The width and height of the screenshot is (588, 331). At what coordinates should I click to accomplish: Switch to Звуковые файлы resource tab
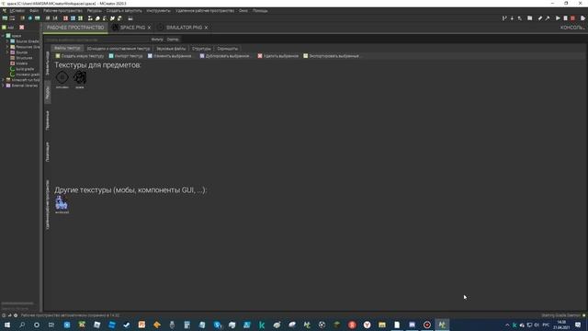[x=171, y=49]
